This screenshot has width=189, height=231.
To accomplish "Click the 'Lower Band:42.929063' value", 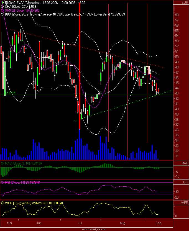I will pyautogui.click(x=109, y=14).
